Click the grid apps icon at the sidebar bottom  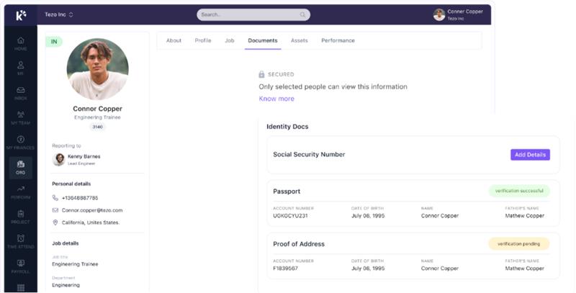(21, 287)
